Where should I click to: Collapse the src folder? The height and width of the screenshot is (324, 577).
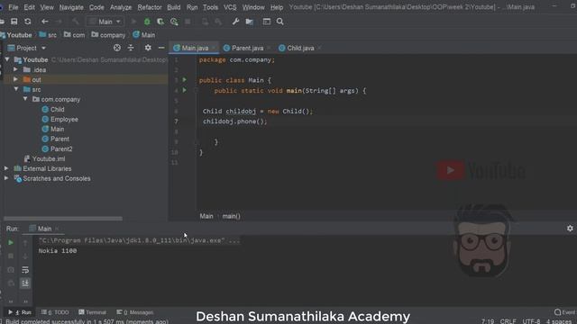16,89
